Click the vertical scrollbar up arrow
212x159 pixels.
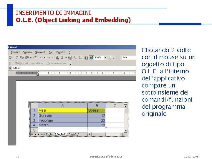click(126, 106)
